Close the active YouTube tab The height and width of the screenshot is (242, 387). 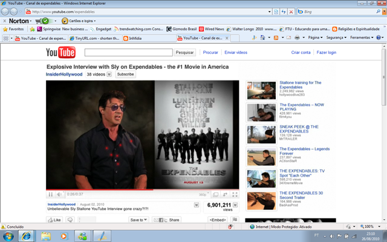pos(227,38)
